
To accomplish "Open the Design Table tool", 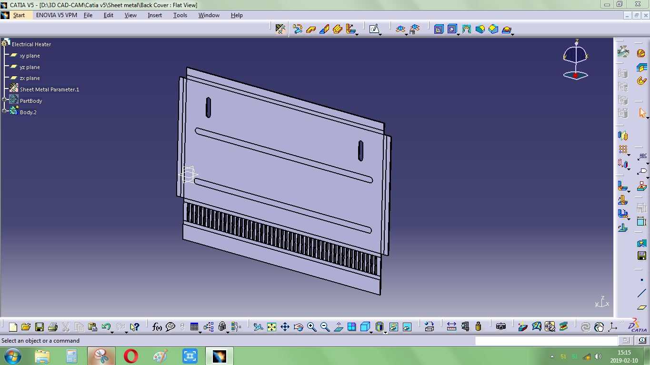I will pyautogui.click(x=194, y=327).
